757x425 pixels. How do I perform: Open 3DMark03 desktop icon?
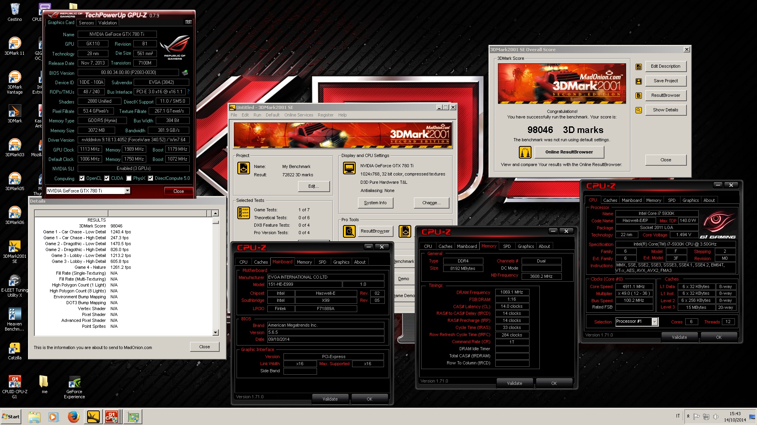[15, 147]
